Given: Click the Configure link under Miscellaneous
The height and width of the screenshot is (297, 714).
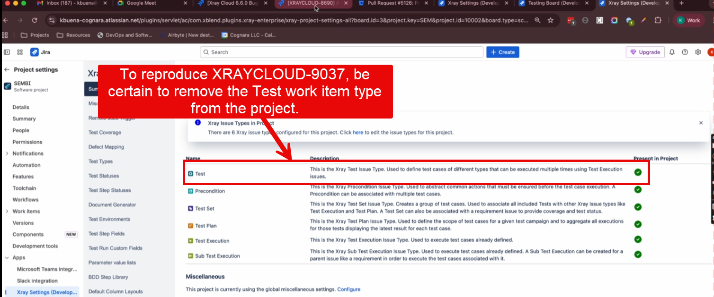Looking at the screenshot, I should (348, 289).
